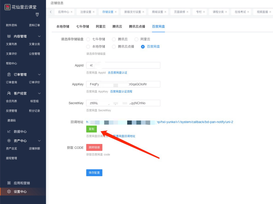
Task: Click the 花仙里云课堂 logo icon
Action: (x=7, y=7)
